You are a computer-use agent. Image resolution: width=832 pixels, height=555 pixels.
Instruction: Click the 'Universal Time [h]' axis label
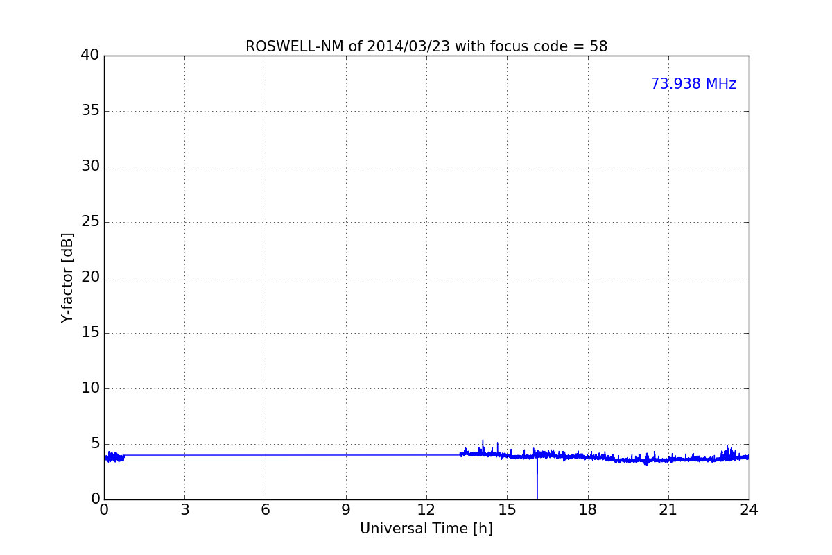point(426,529)
